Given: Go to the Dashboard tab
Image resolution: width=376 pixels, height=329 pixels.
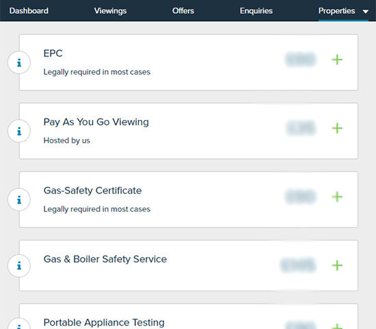Looking at the screenshot, I should tap(29, 11).
